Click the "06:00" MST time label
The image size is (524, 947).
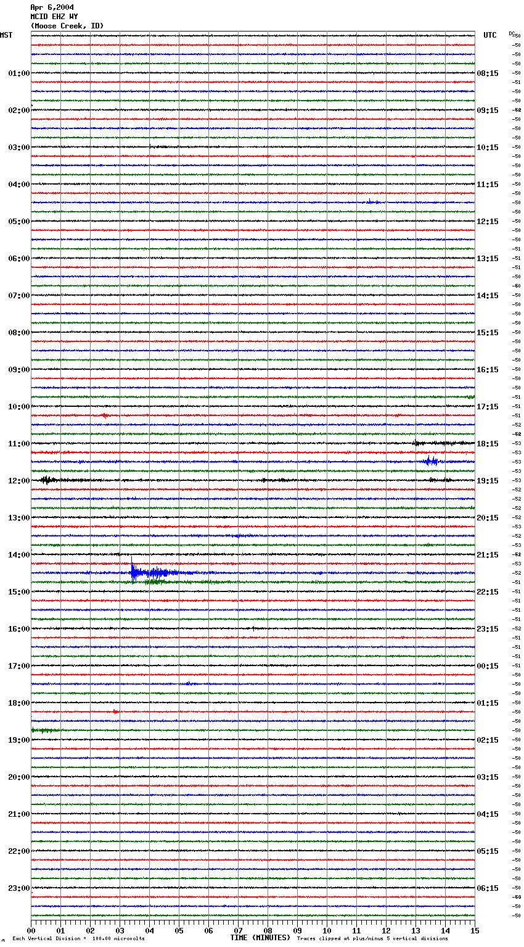point(19,259)
